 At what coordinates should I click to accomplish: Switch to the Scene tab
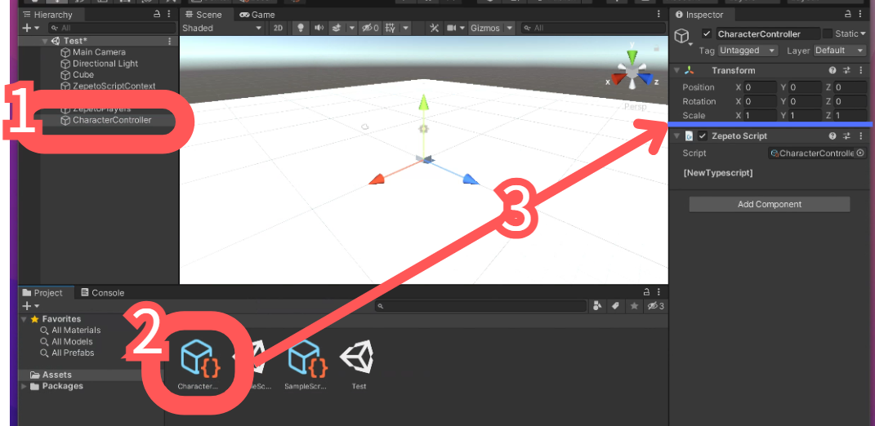click(x=203, y=15)
